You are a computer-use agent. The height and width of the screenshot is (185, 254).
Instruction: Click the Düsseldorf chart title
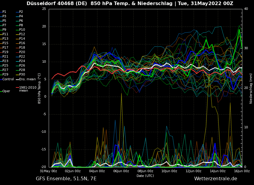(x=130, y=4)
